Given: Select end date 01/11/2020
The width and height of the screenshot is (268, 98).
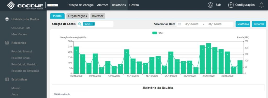Looking at the screenshot, I should (x=215, y=24).
